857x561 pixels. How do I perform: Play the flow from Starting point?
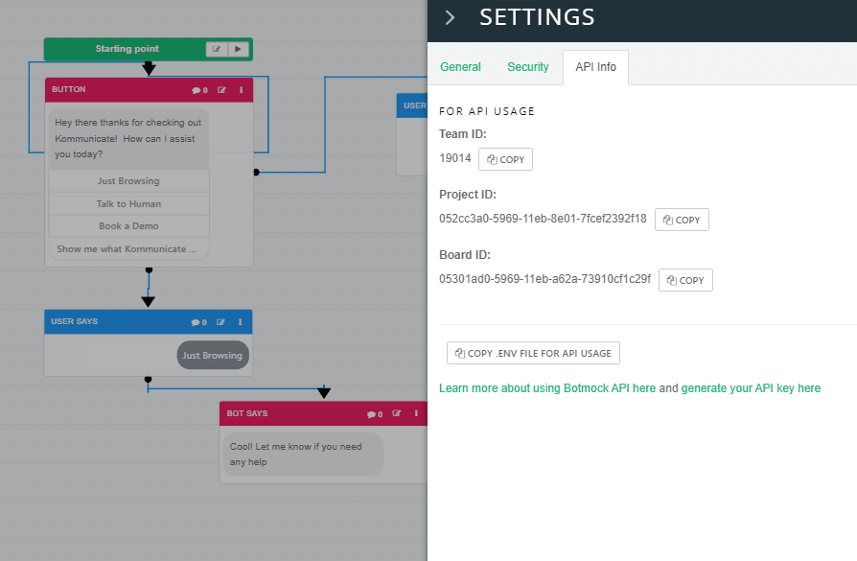point(239,49)
